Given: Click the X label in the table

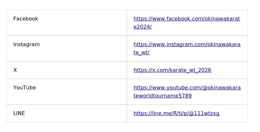Looking at the screenshot, I should point(15,70).
